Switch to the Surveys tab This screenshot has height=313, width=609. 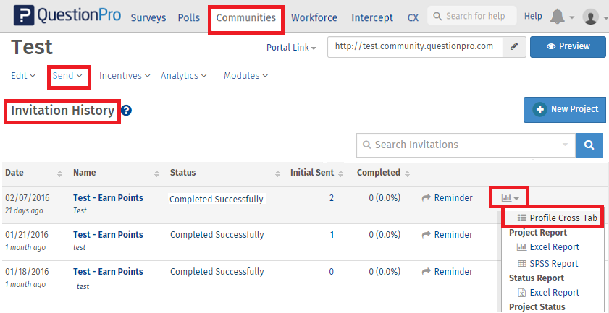[x=148, y=17]
